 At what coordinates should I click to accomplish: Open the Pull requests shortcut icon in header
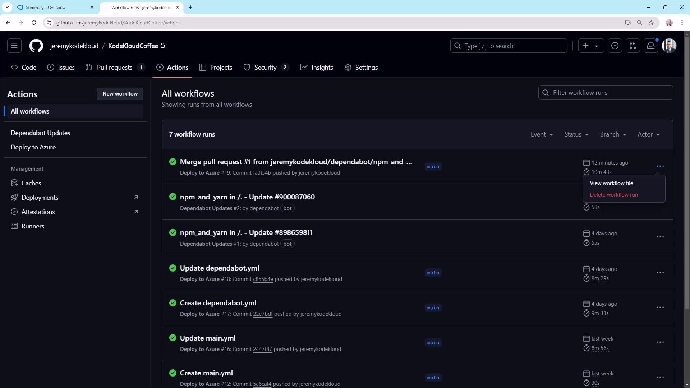(x=633, y=46)
